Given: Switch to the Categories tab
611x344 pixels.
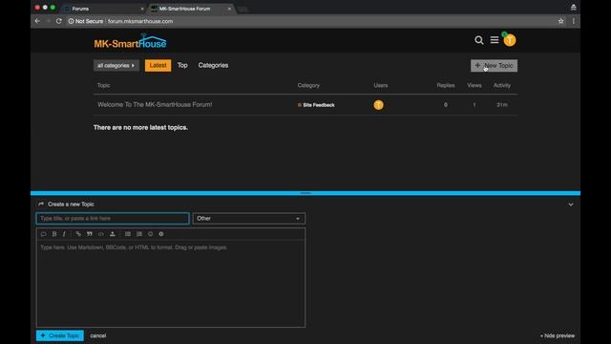Looking at the screenshot, I should 213,65.
